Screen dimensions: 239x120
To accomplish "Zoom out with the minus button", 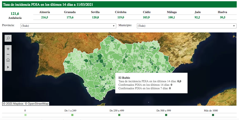I will pyautogui.click(x=8, y=54).
